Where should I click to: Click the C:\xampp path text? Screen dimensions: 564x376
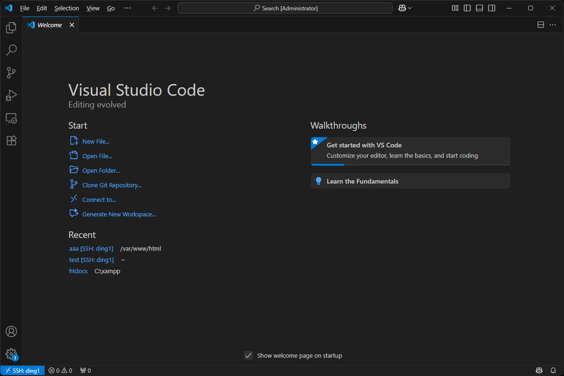click(x=108, y=271)
